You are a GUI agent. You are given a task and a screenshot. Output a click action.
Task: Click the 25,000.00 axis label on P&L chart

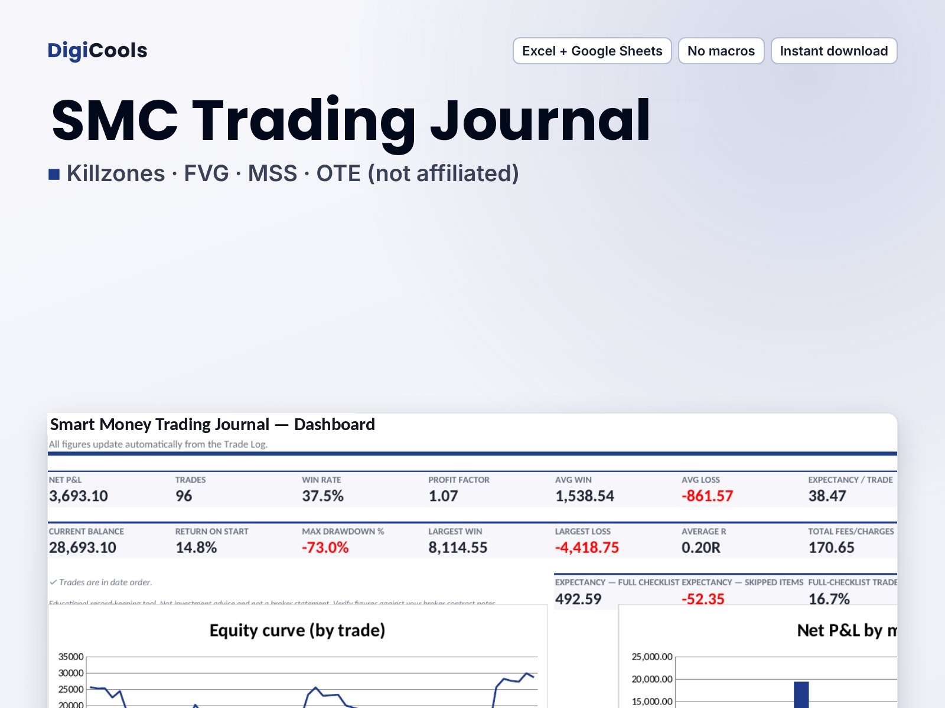[x=652, y=657]
